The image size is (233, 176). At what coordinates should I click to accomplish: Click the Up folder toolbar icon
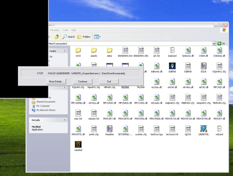57,37
